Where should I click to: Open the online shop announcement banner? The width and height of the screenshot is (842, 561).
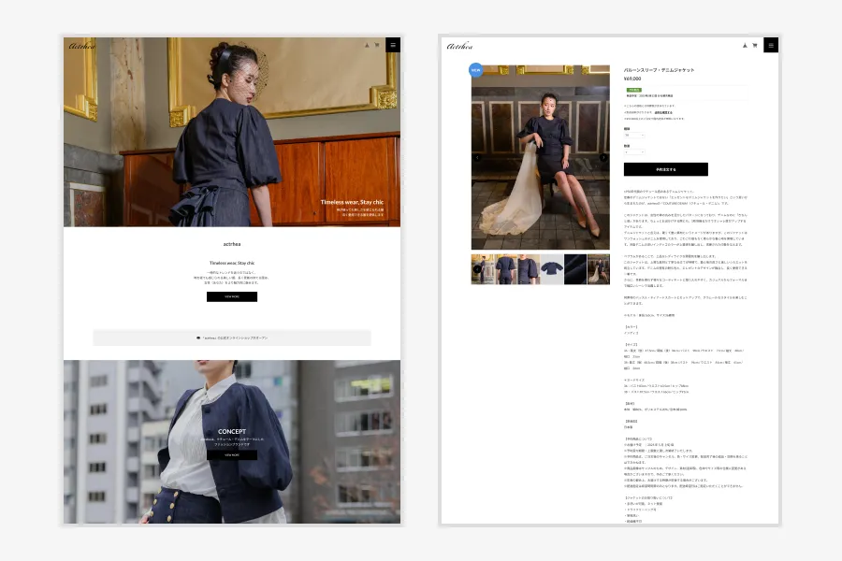pyautogui.click(x=232, y=338)
